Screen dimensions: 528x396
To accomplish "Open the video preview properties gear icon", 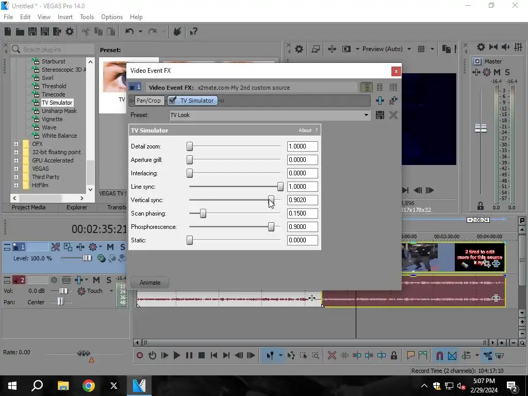I will [299, 49].
